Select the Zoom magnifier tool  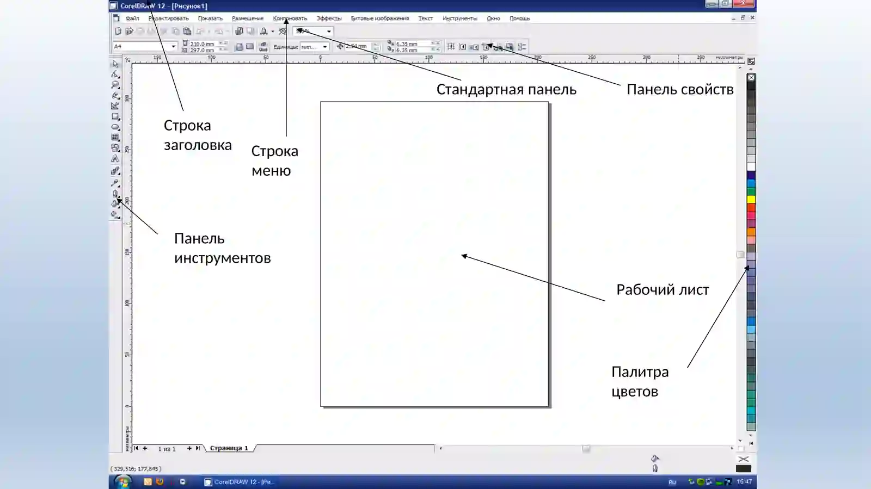click(115, 85)
